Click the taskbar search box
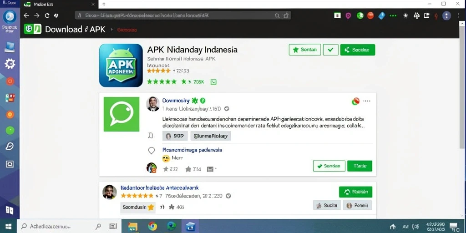 click(69, 227)
